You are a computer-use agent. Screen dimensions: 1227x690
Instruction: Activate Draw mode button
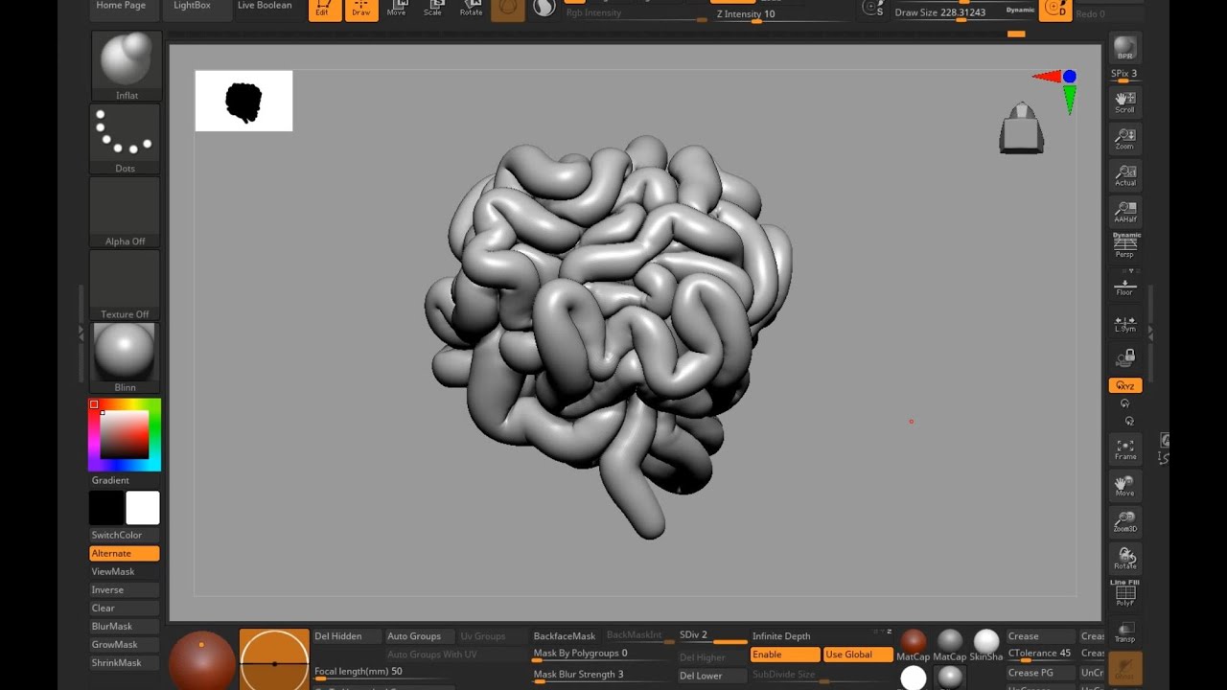[361, 9]
